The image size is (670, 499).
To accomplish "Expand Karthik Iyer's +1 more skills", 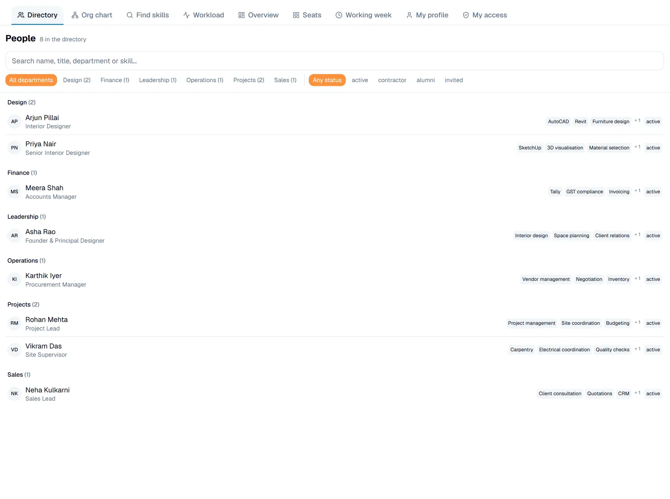I will tap(637, 278).
